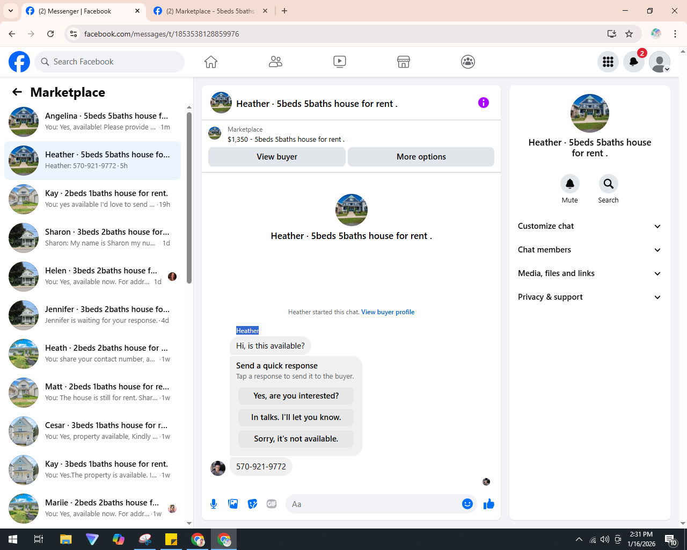Send a thumbs up like
687x550 pixels.
click(x=489, y=504)
